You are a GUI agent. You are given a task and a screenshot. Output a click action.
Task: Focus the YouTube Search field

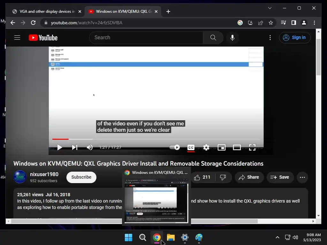[146, 38]
